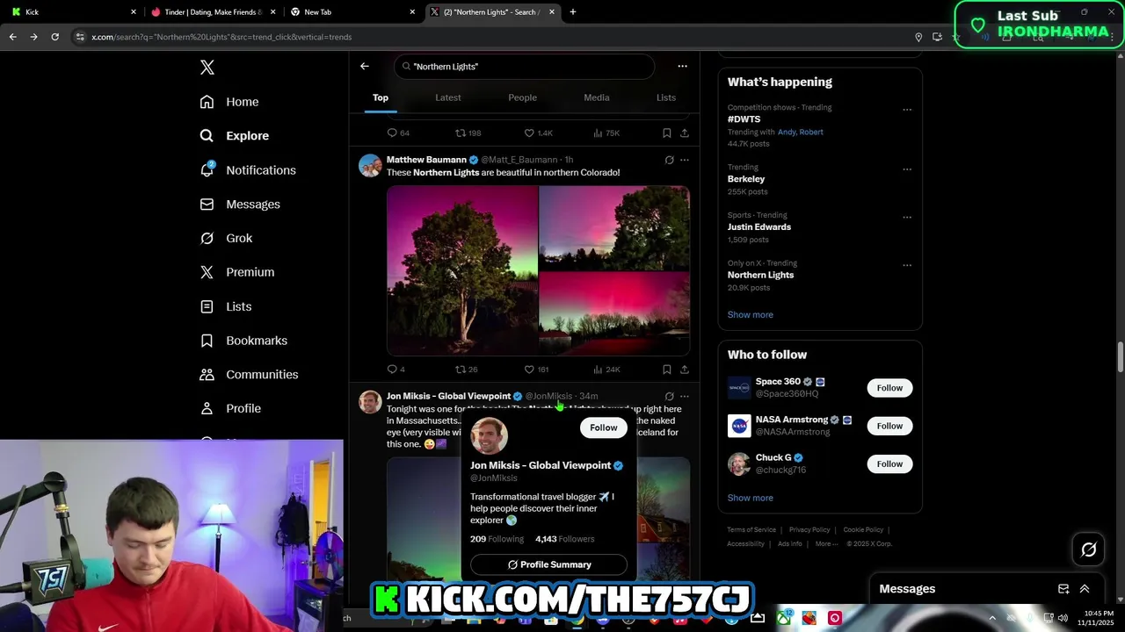Screen dimensions: 1125x632
Task: Click 4,143 Followers in hover card
Action: coord(564,539)
